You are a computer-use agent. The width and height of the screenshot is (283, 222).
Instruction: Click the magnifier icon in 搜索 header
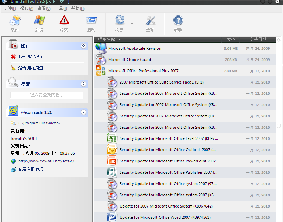pos(13,82)
